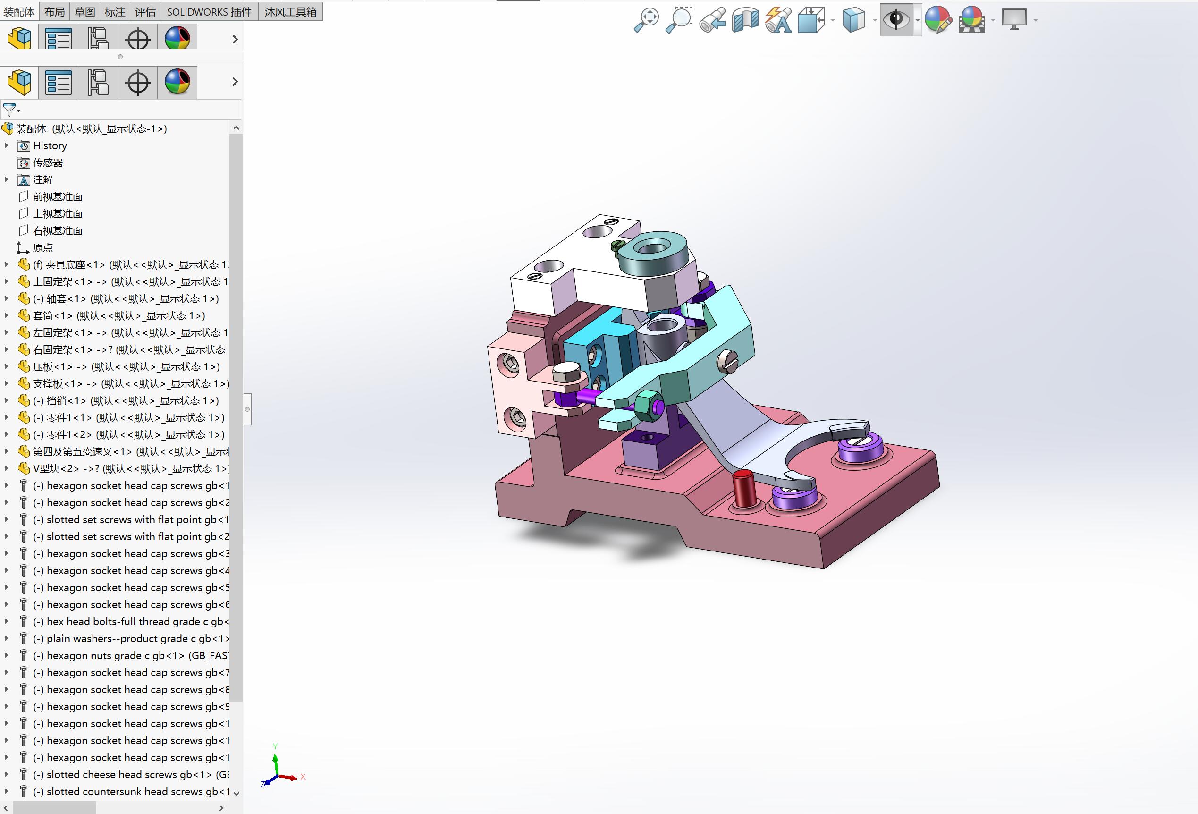Select the 前视基准面 plane
Screen dimensions: 1198x814
coord(58,197)
